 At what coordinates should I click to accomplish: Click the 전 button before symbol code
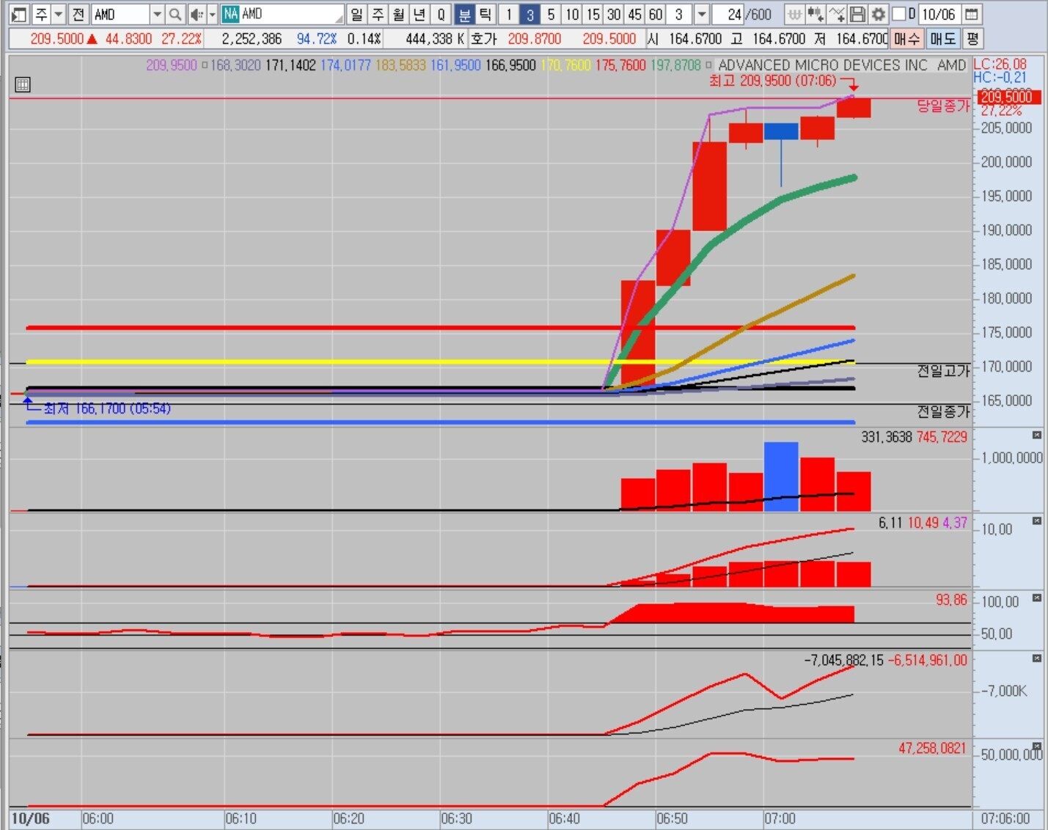coord(78,14)
